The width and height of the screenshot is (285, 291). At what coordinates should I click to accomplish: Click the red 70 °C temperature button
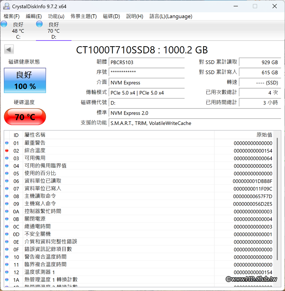pyautogui.click(x=25, y=117)
